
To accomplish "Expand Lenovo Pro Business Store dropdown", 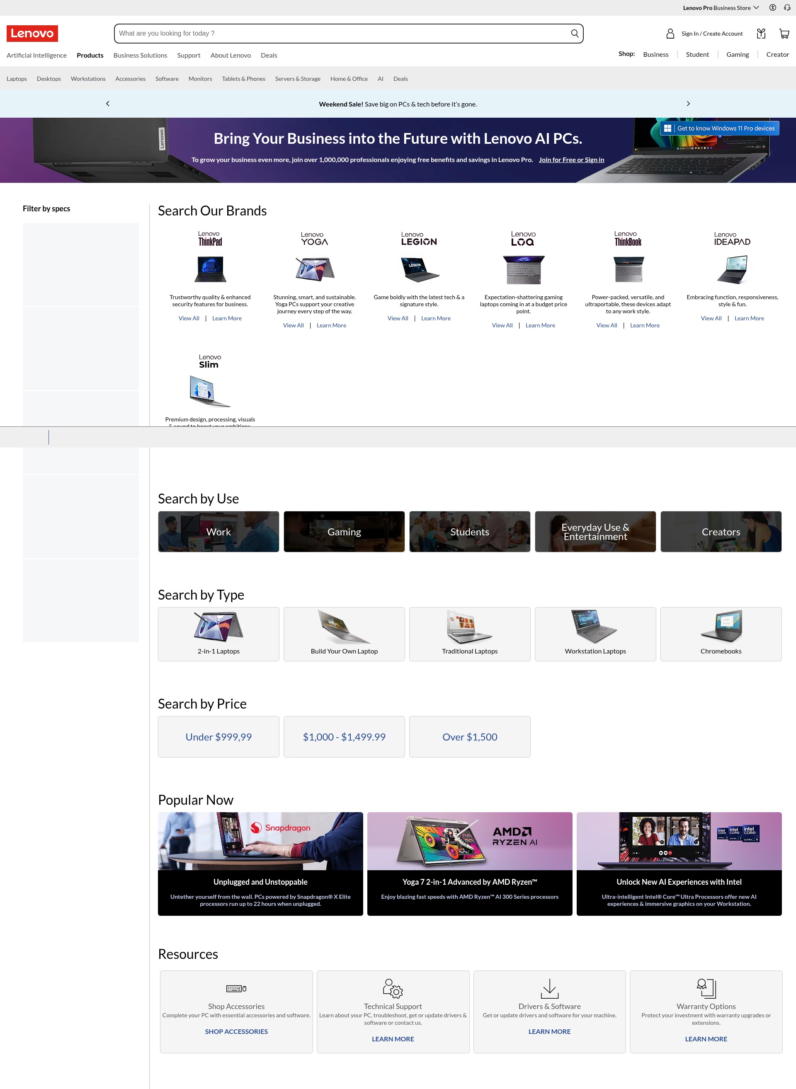I will point(721,8).
